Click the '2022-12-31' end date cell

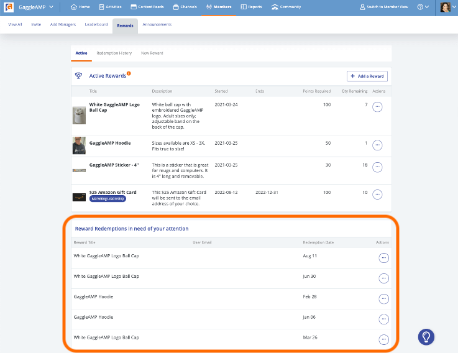click(267, 192)
